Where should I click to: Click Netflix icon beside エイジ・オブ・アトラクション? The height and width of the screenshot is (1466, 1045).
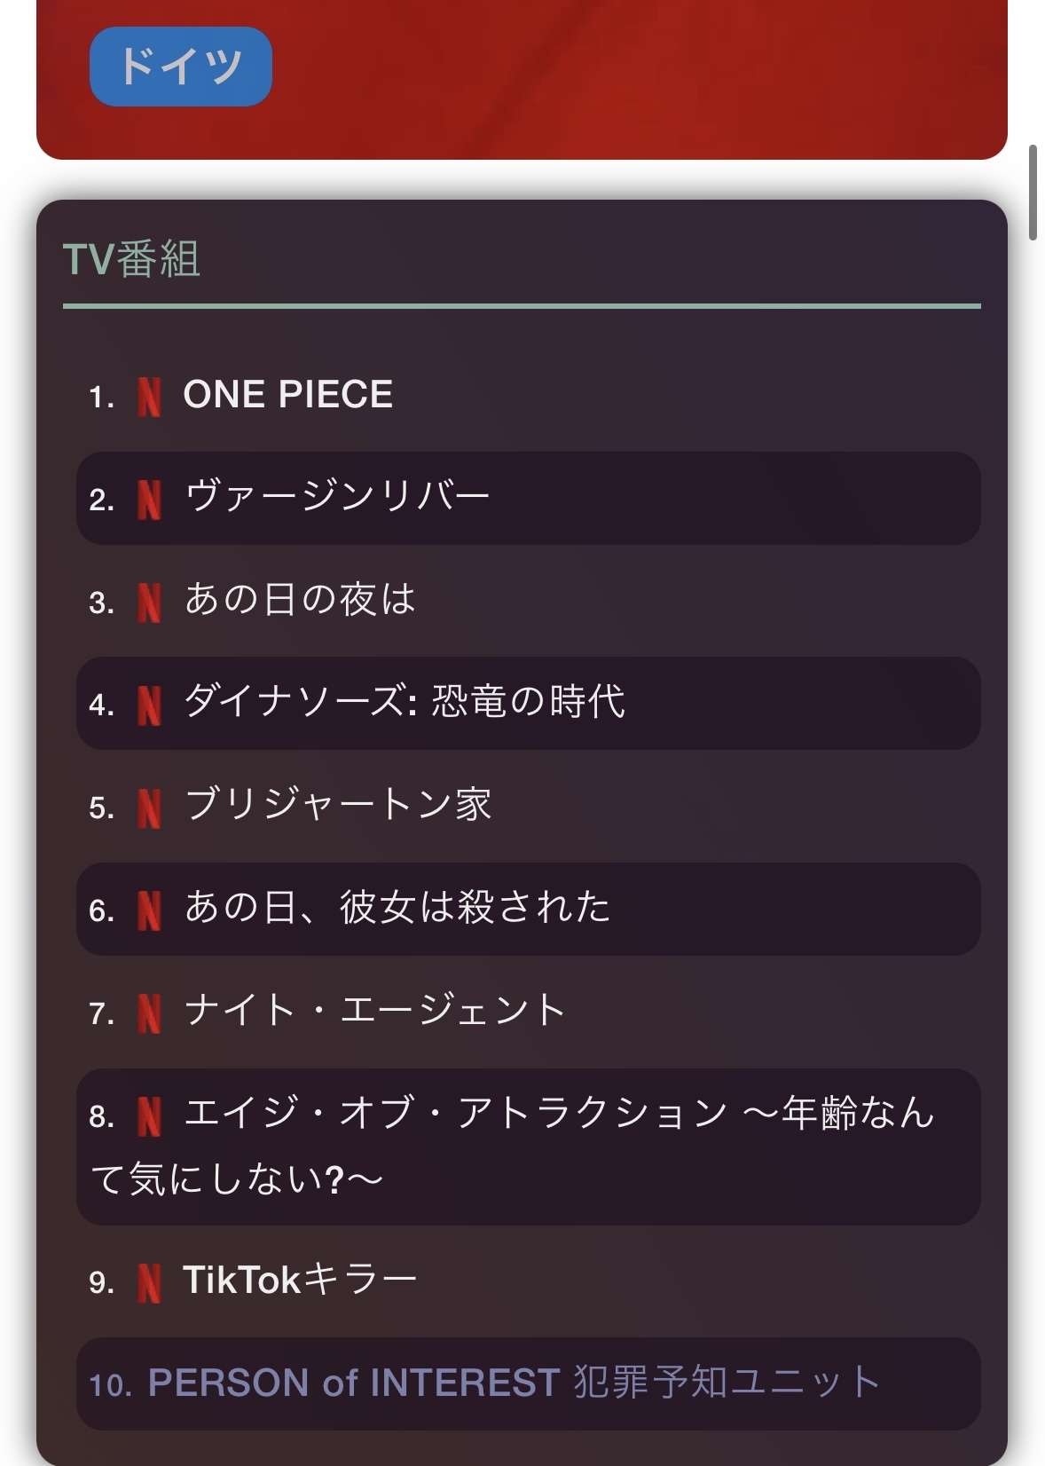click(x=149, y=1115)
